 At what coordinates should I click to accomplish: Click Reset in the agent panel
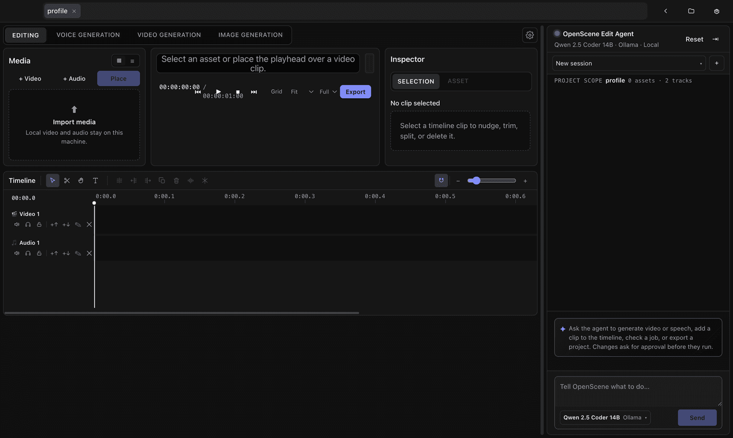tap(694, 39)
